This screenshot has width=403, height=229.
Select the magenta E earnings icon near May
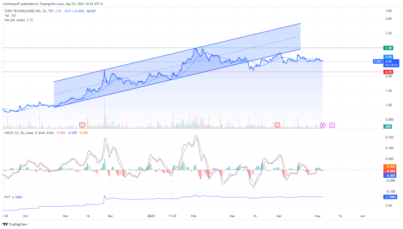point(332,125)
